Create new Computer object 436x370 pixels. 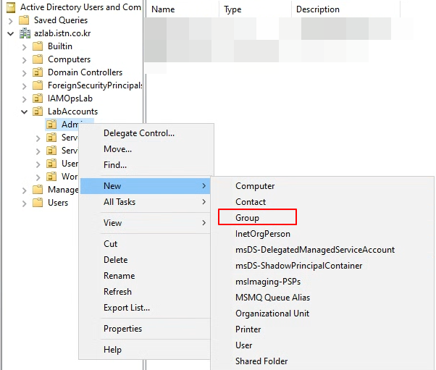(x=322, y=186)
